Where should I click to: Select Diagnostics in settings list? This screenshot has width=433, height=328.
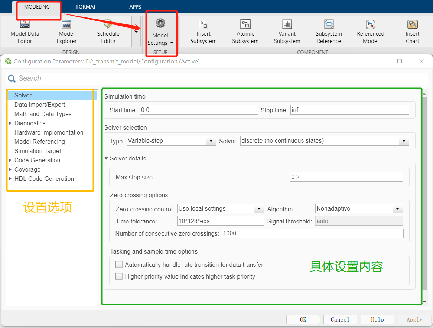coord(30,123)
